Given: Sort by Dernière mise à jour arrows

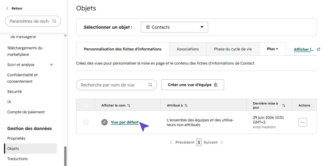Looking at the screenshot, I should [284, 106].
